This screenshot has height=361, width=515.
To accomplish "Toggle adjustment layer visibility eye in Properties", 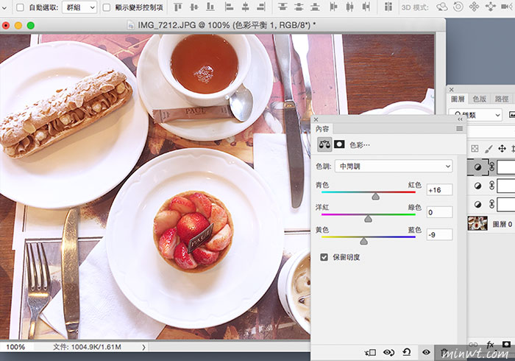I will 426,353.
